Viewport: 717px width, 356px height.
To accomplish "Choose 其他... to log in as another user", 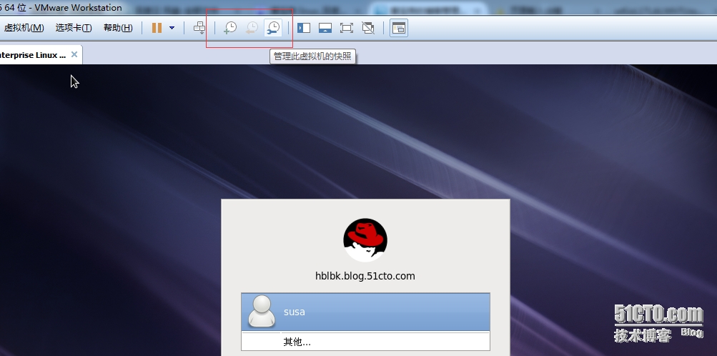I will (x=365, y=342).
